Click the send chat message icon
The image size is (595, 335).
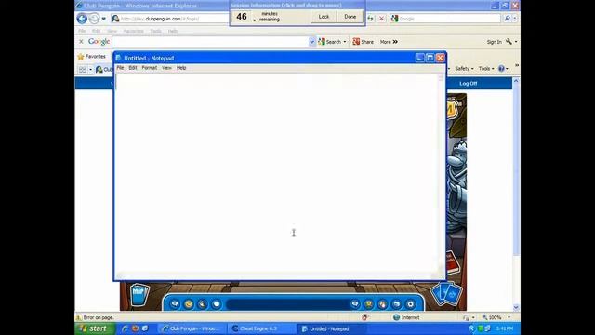click(355, 304)
